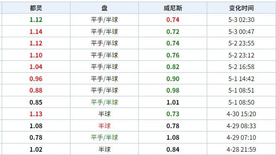Click green 平手/半球 in the 4-29 07:10 row

tap(104, 137)
